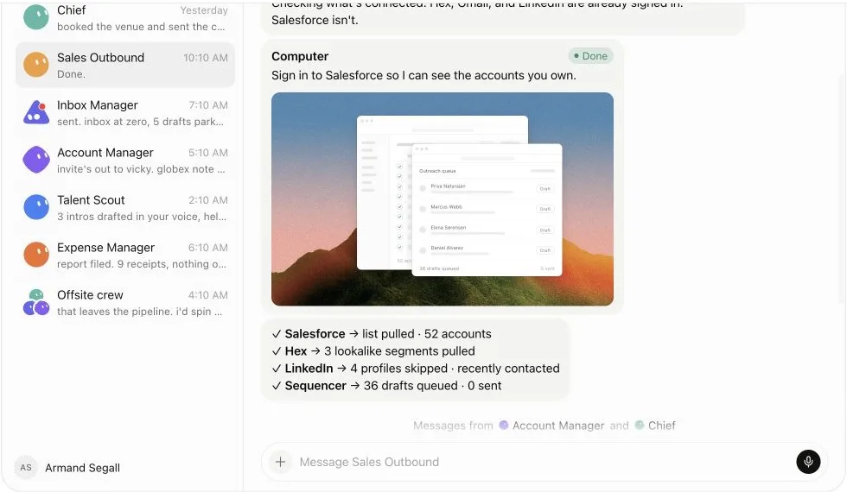Click the Salesforce checkmark icon
The width and height of the screenshot is (847, 492).
[x=277, y=334]
